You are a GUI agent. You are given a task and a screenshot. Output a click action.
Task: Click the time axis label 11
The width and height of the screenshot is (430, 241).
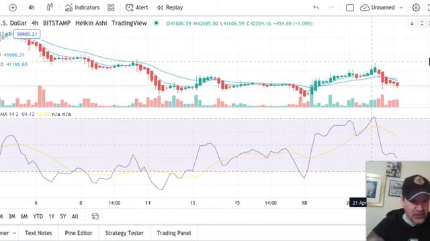(x=148, y=203)
